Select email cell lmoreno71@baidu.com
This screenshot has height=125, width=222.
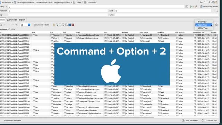point(89,107)
